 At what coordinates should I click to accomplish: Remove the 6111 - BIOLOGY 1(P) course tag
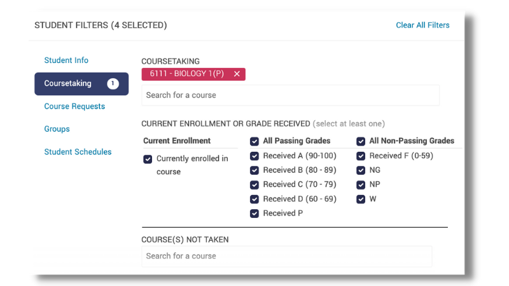[237, 74]
